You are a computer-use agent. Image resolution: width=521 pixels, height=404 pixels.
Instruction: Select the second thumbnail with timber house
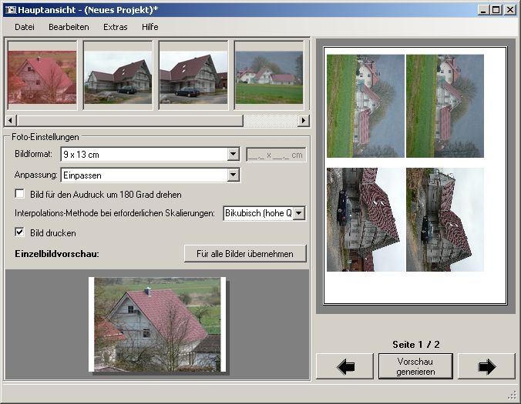point(117,77)
